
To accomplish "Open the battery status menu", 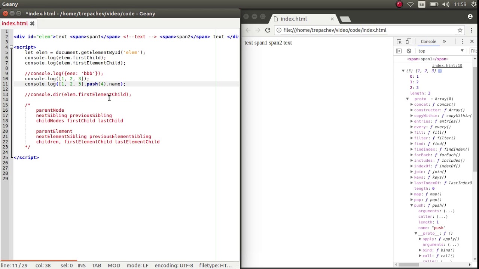I will [434, 4].
